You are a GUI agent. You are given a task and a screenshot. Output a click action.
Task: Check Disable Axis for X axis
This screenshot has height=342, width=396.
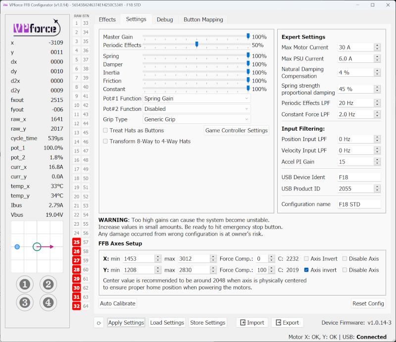345,259
